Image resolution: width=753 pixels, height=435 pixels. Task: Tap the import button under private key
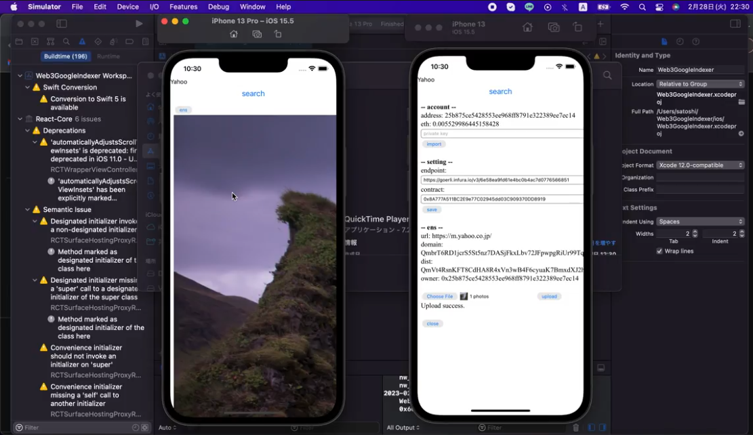[x=434, y=144]
